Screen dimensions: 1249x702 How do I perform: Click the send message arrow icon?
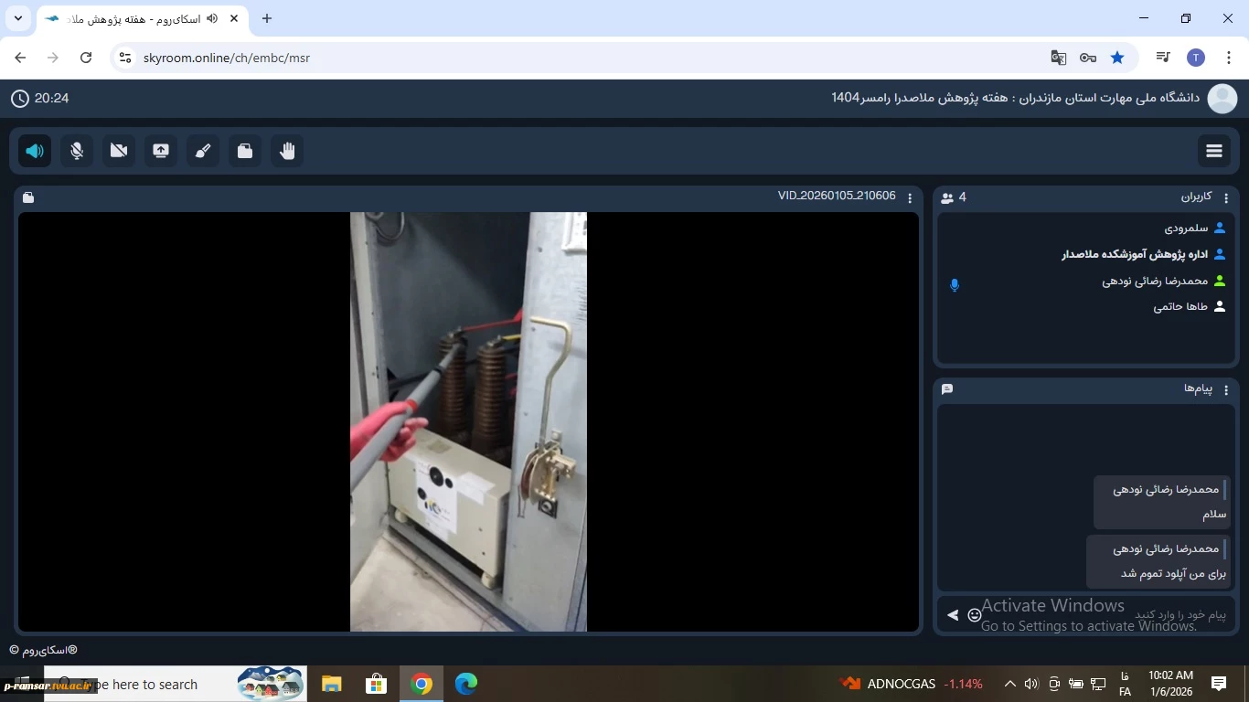953,615
